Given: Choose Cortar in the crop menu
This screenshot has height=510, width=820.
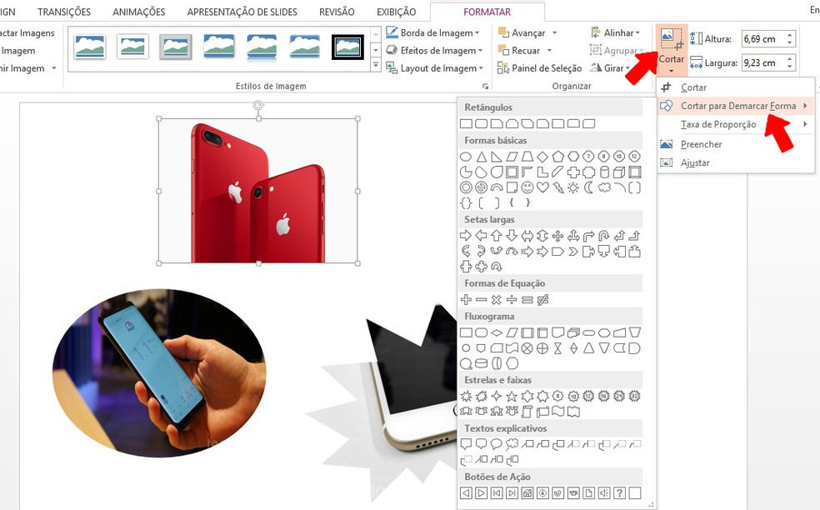Looking at the screenshot, I should point(735,87).
